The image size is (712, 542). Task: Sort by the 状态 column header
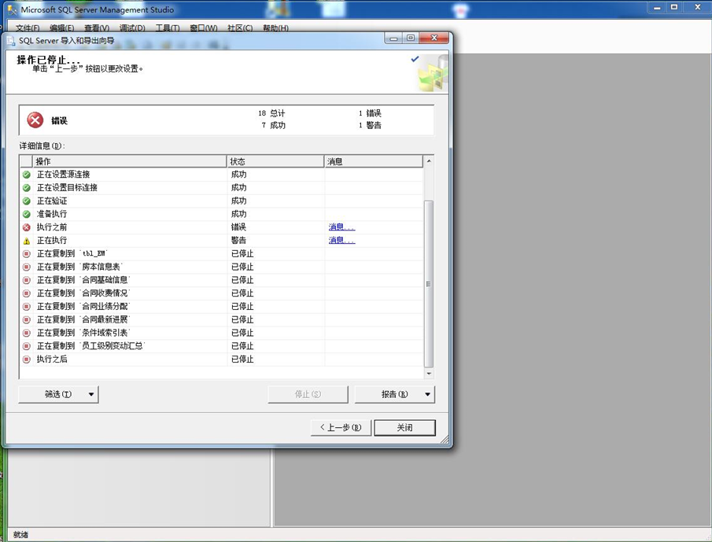[x=275, y=161]
